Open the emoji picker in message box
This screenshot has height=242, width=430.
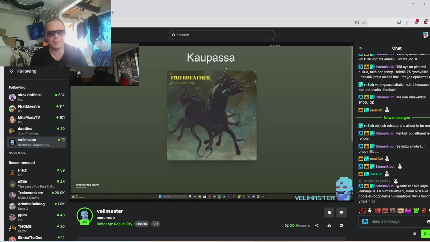coord(428,221)
